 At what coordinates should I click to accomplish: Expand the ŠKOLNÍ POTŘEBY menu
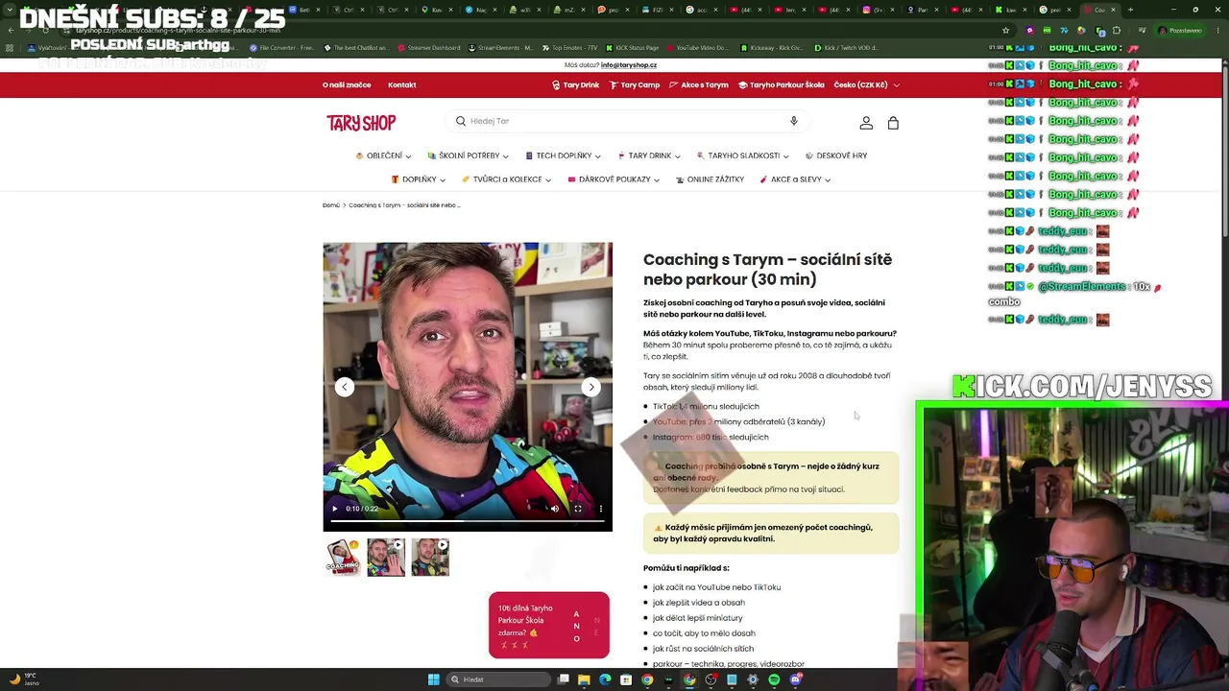(x=469, y=155)
